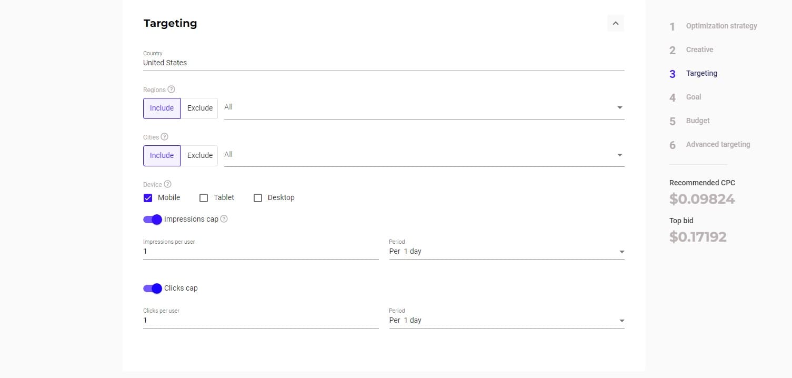Click the Impressions cap help icon
This screenshot has width=792, height=378.
point(224,219)
